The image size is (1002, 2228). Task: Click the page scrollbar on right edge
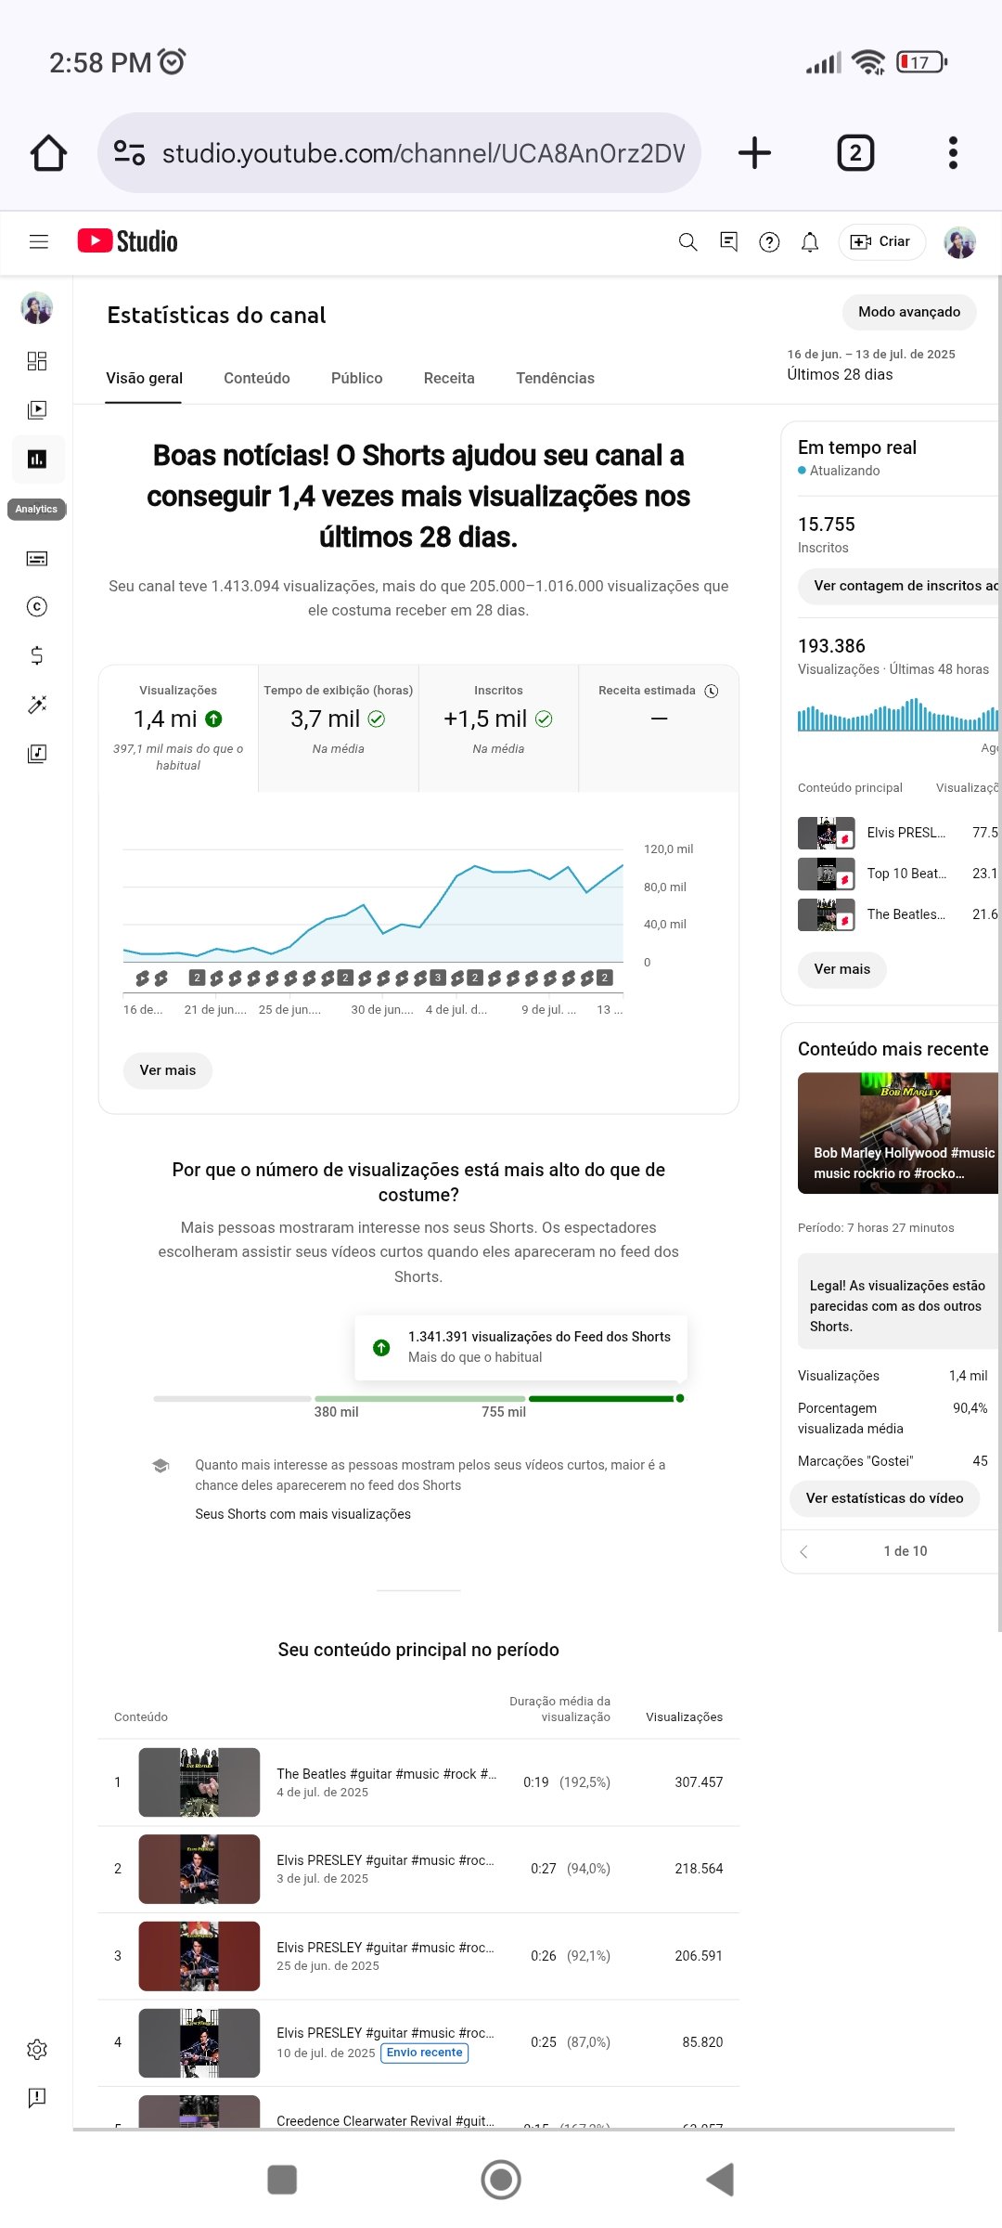[999, 952]
